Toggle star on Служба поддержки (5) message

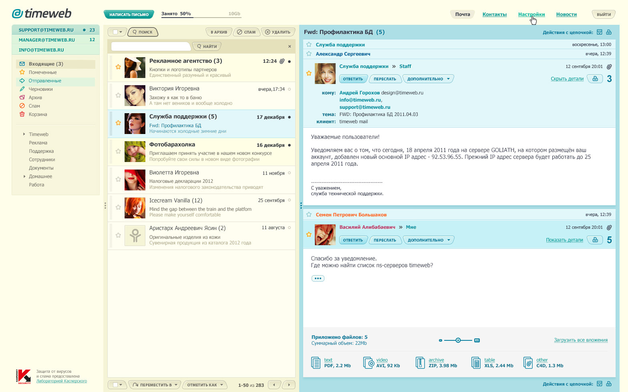[x=118, y=123]
